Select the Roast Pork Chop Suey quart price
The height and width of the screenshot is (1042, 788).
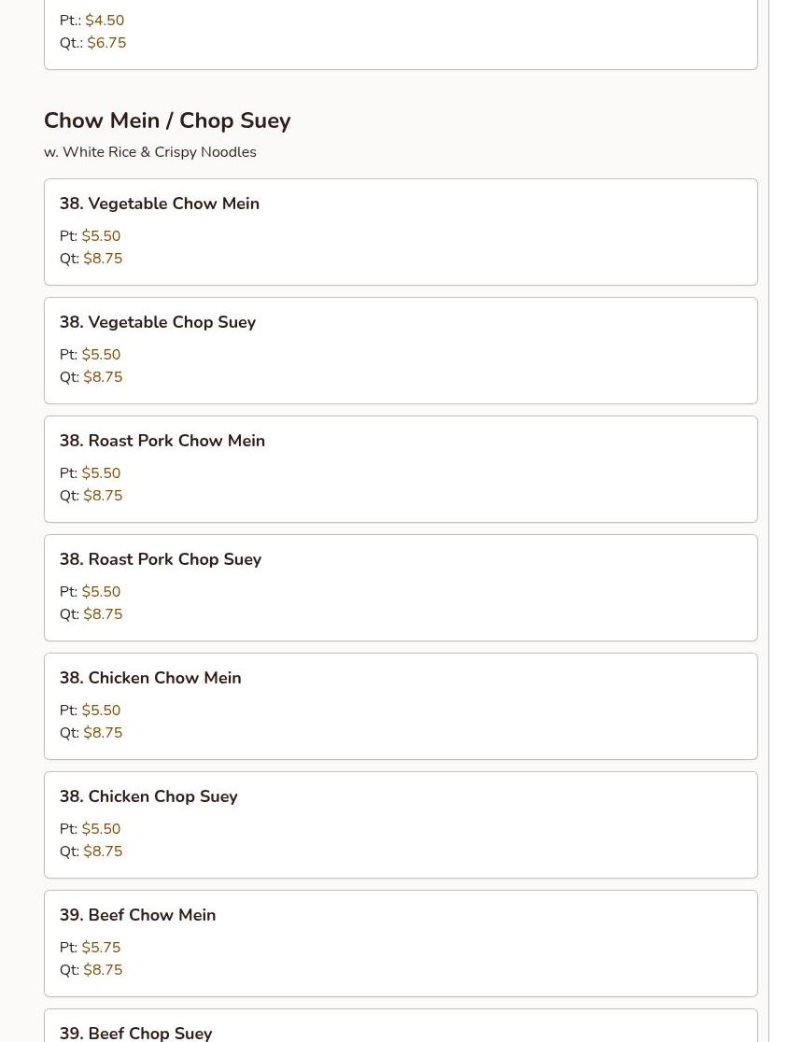pos(103,614)
